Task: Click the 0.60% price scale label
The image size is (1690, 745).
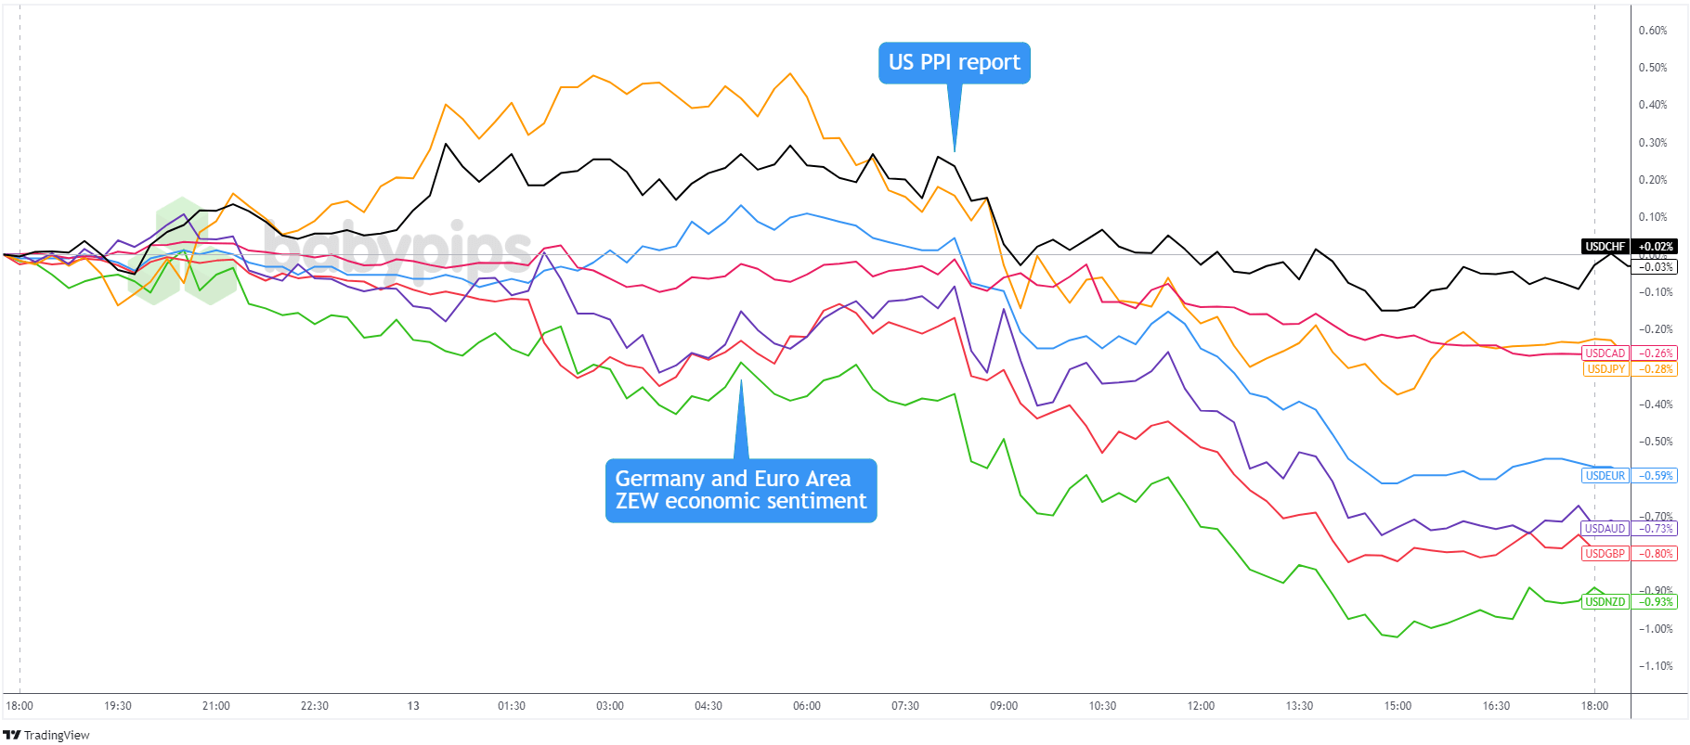Action: [1653, 31]
